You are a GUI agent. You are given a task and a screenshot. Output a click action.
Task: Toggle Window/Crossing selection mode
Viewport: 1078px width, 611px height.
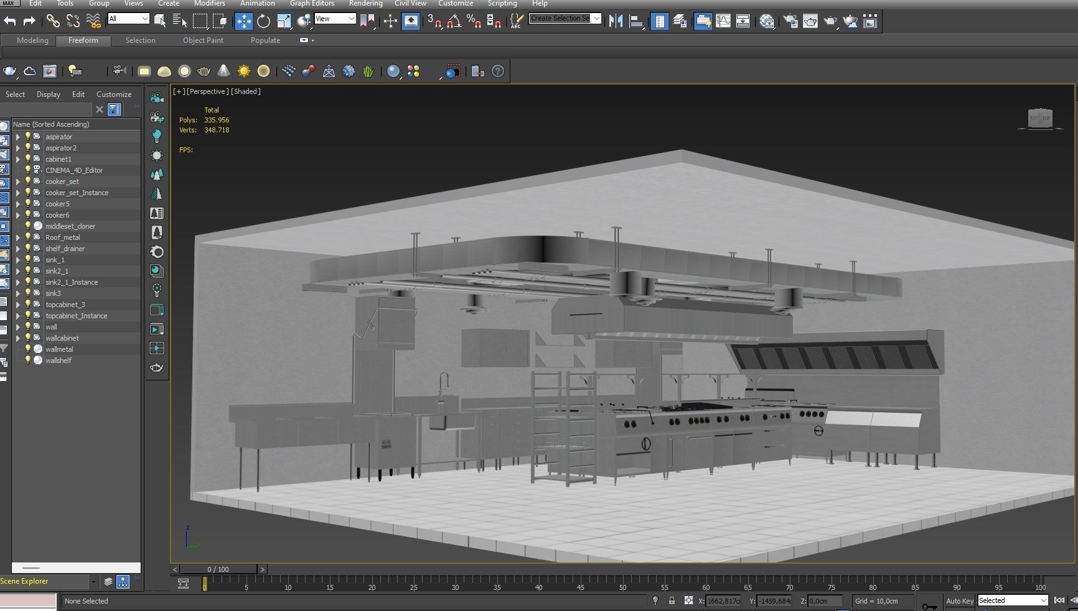pos(220,21)
